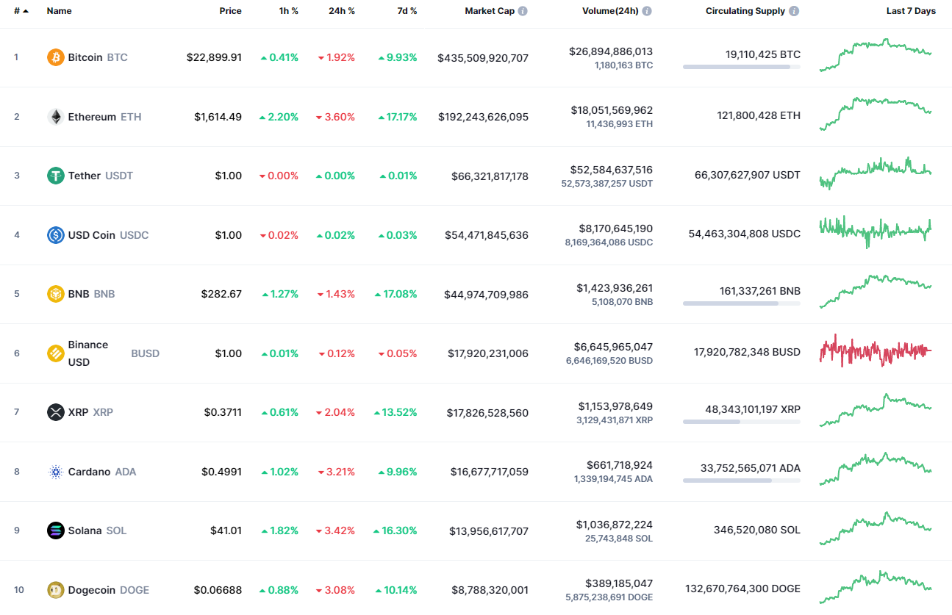Click the Tether token icon
The width and height of the screenshot is (952, 615).
55,176
